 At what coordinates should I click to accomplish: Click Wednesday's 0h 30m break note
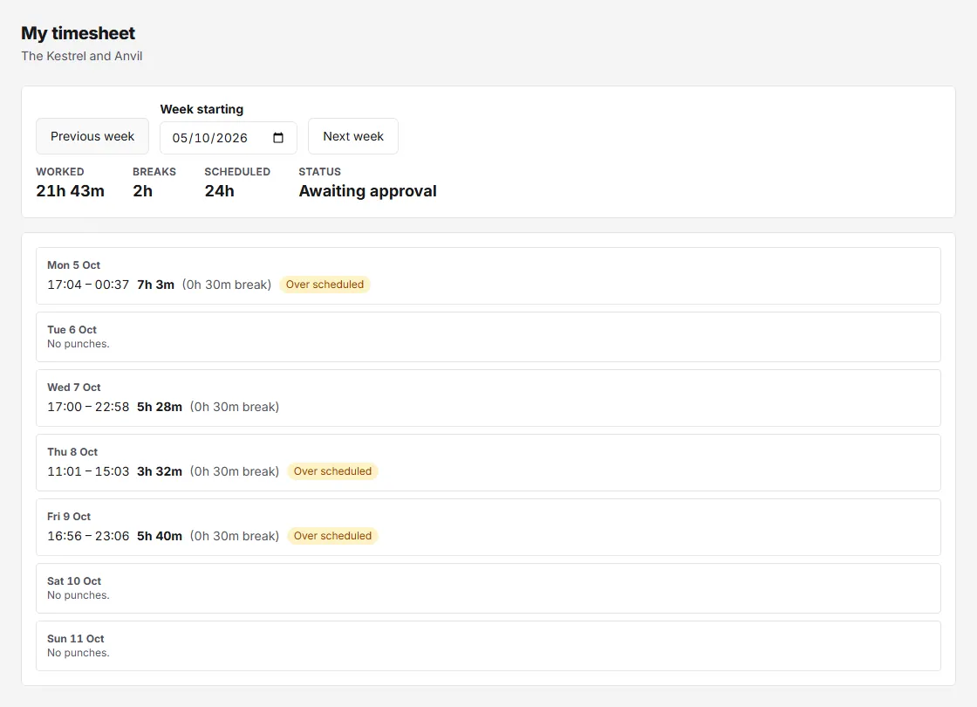235,407
